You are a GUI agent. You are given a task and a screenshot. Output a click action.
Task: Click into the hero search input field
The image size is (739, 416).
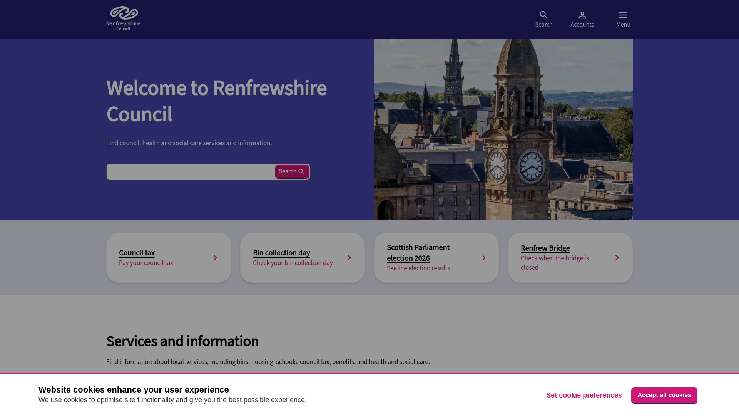[191, 172]
